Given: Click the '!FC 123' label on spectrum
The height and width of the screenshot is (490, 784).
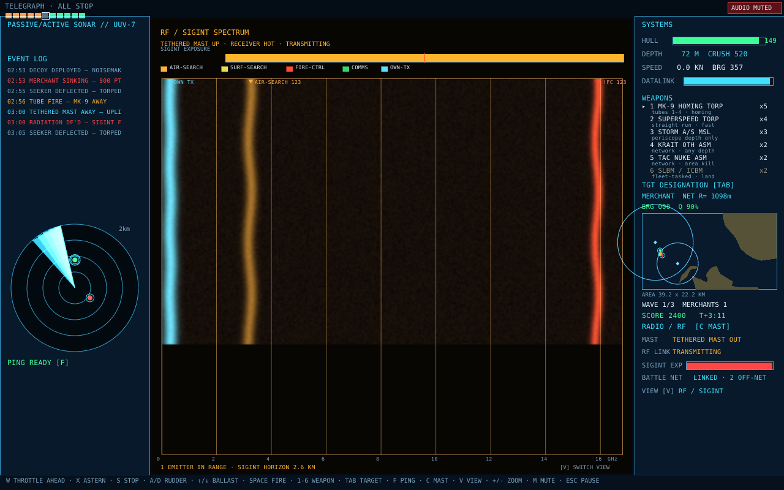Looking at the screenshot, I should pyautogui.click(x=614, y=82).
